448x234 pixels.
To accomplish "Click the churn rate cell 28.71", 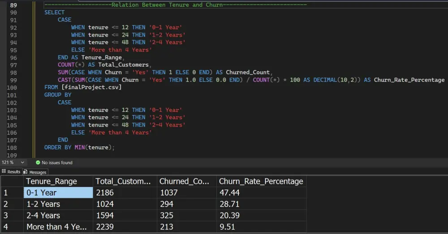I will 261,204.
